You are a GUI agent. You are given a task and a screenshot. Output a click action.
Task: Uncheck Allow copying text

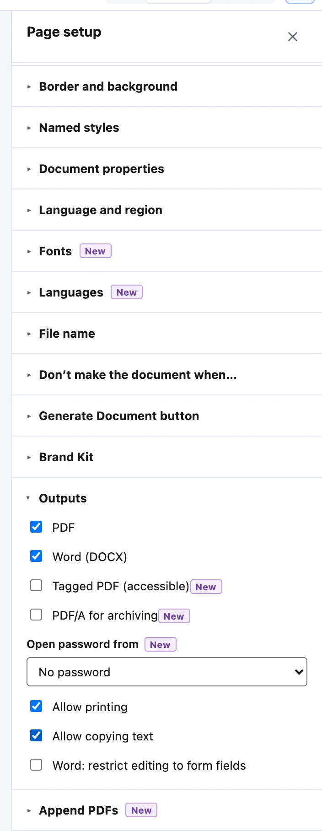pyautogui.click(x=36, y=735)
